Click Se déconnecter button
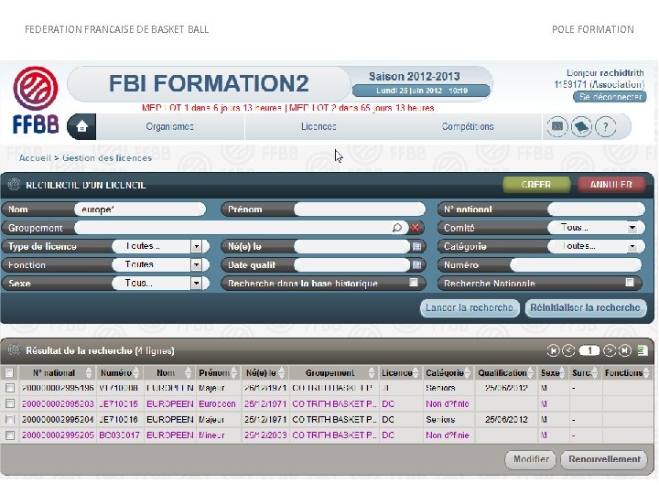659x494 pixels. pos(610,97)
